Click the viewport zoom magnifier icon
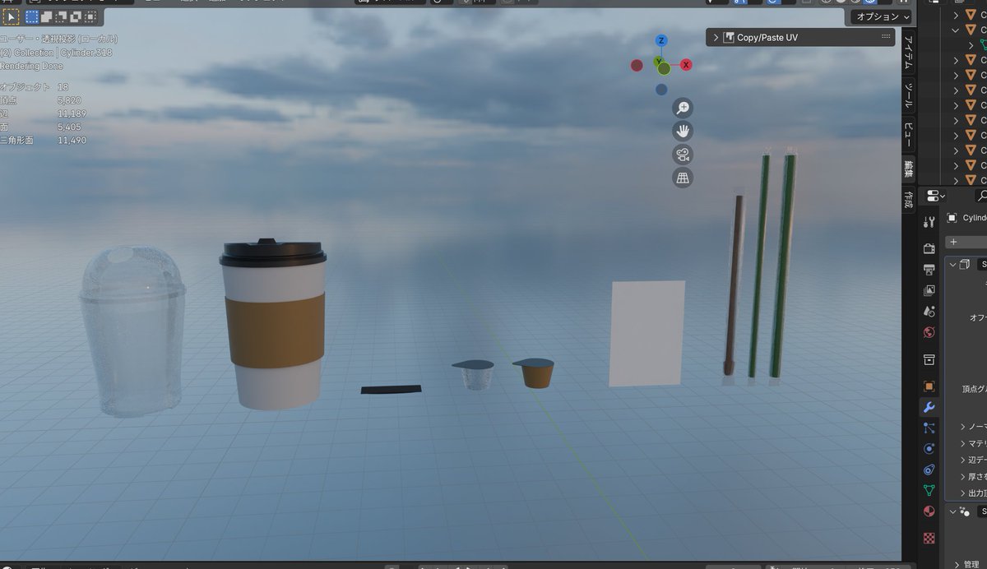987x569 pixels. (683, 108)
